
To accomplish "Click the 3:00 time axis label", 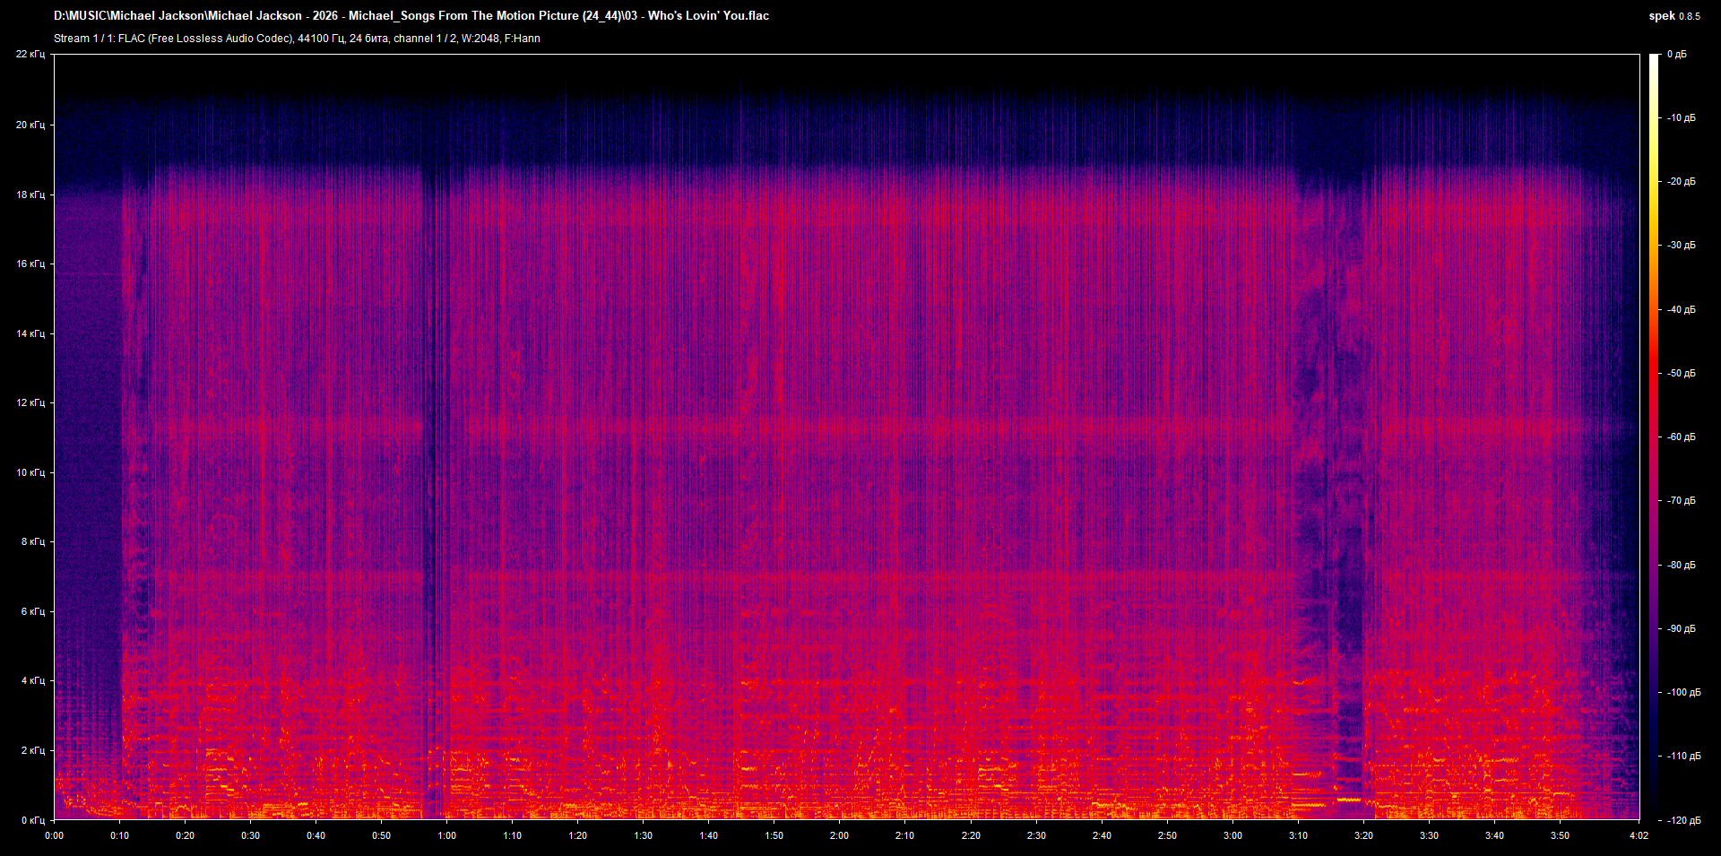I will click(x=1232, y=835).
